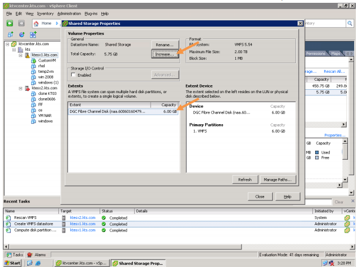Open the Inventory menu

(x=45, y=13)
